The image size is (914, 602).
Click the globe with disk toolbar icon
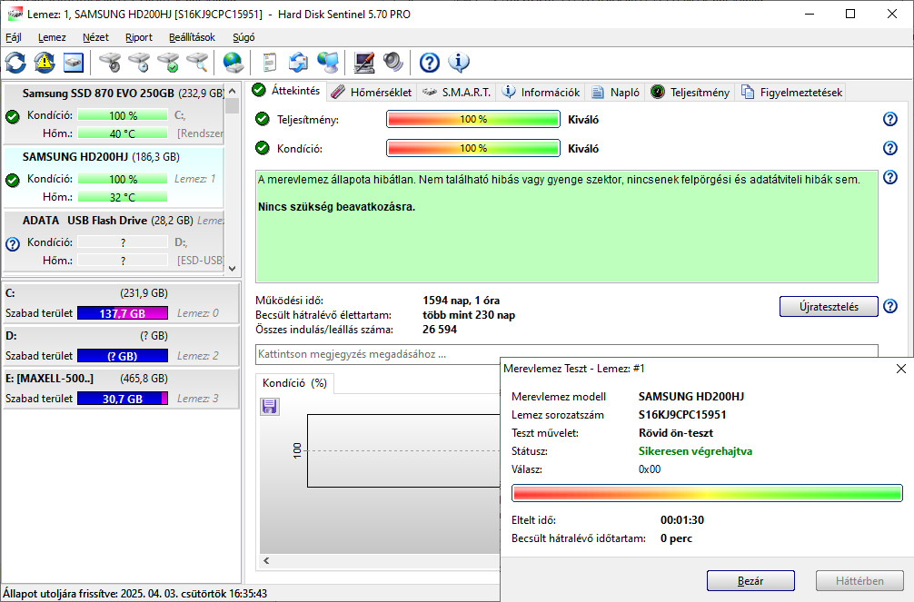(233, 63)
